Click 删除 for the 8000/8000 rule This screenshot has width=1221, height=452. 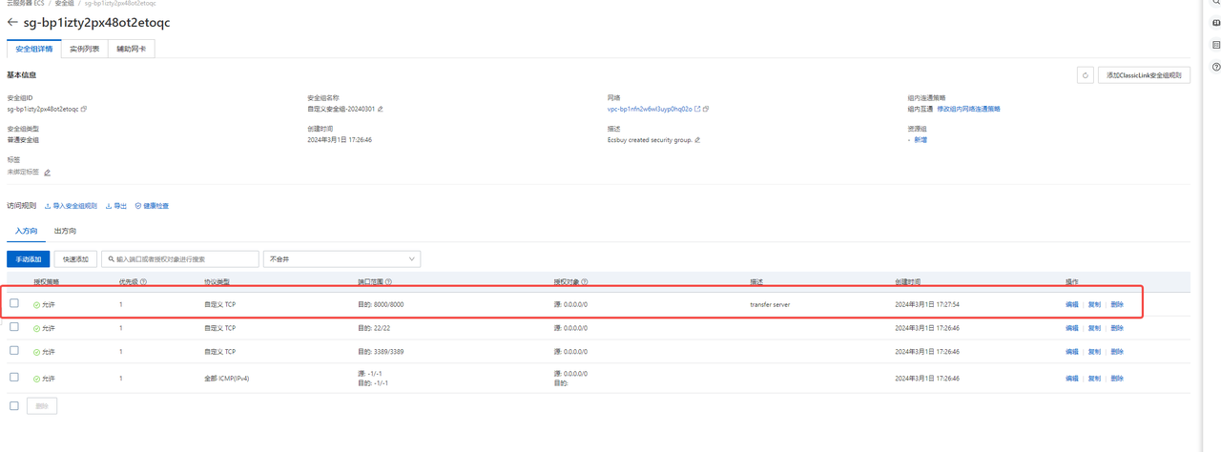pyautogui.click(x=1117, y=304)
